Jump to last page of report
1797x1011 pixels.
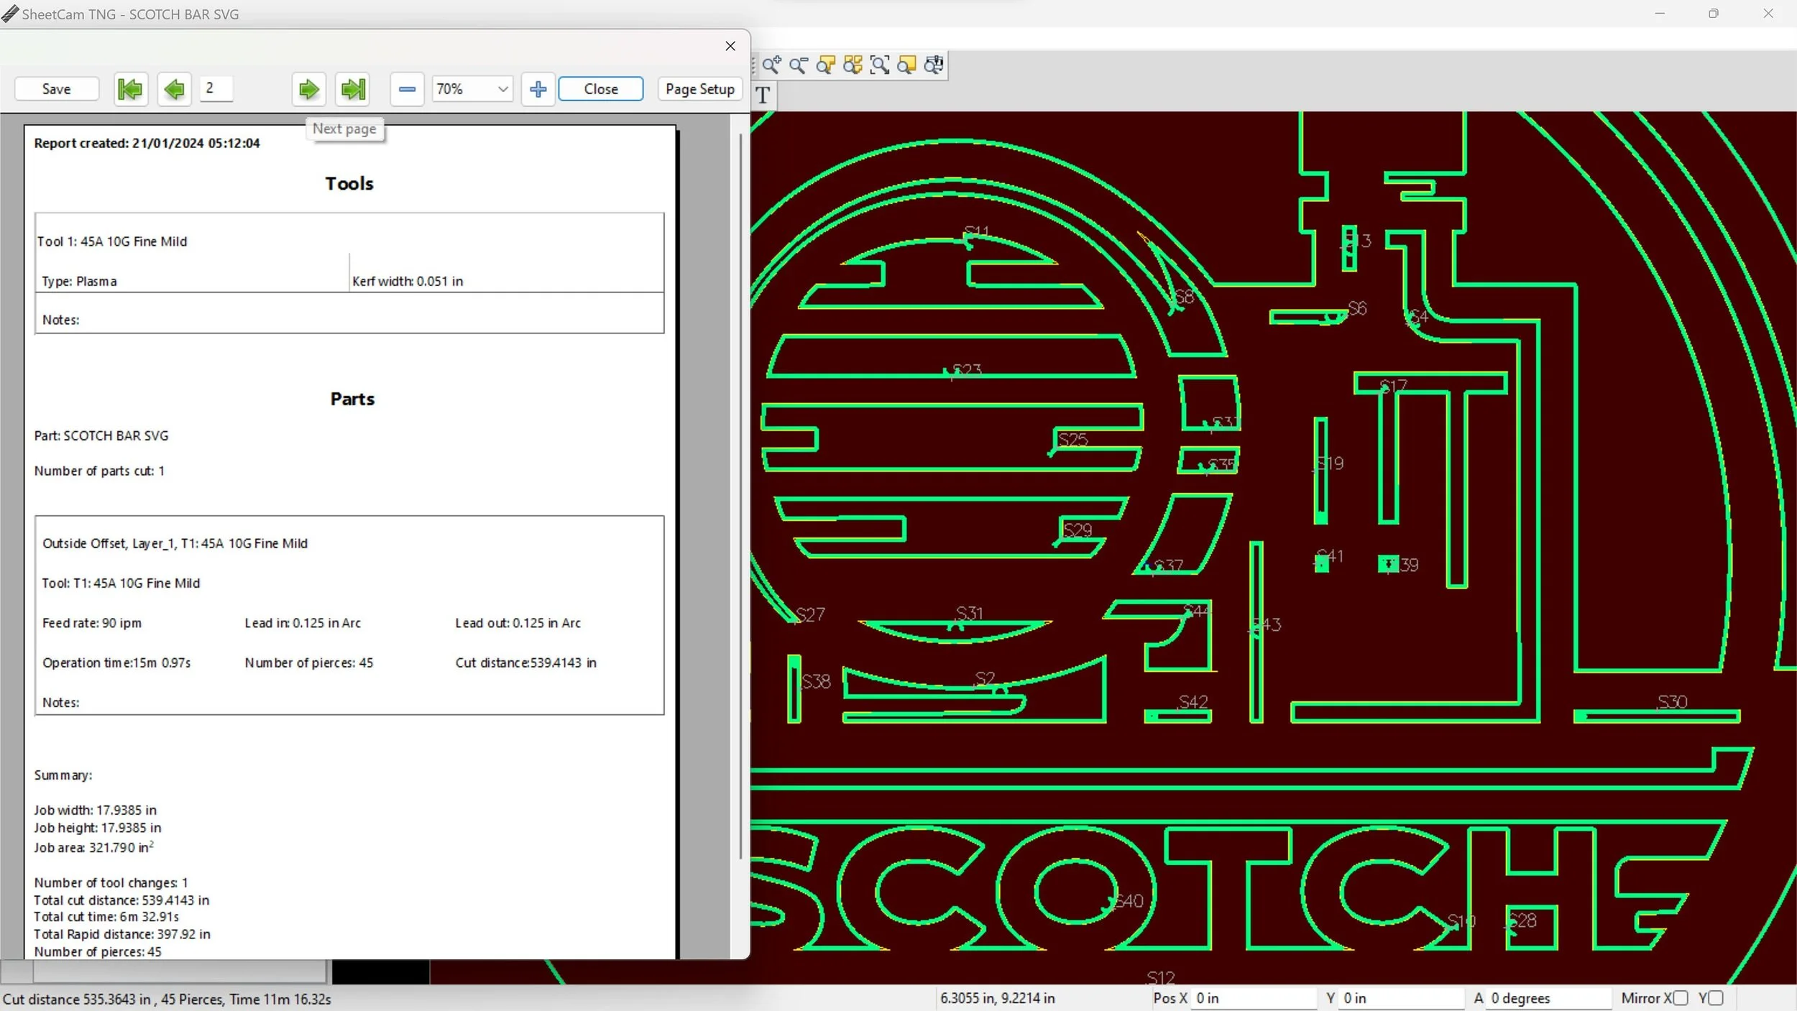352,89
